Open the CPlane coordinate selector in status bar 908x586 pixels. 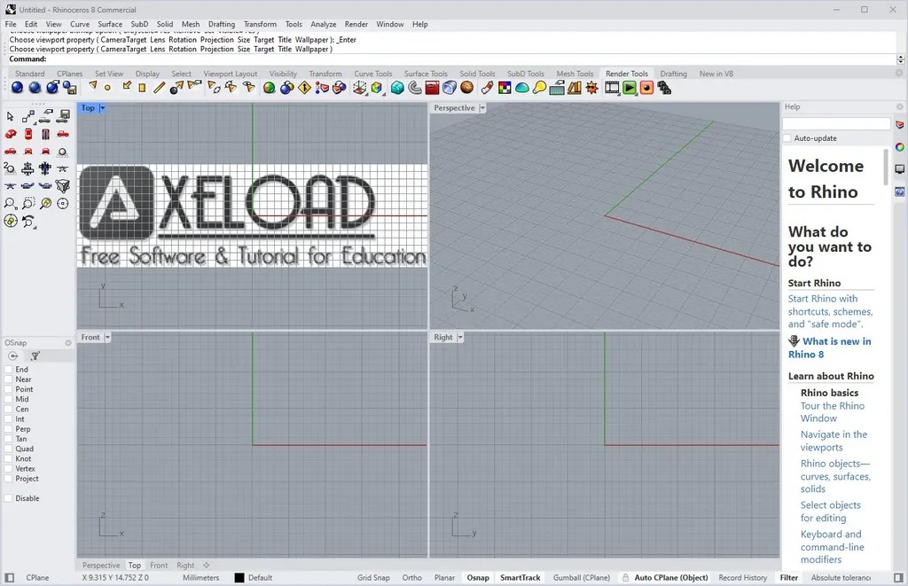coord(37,577)
